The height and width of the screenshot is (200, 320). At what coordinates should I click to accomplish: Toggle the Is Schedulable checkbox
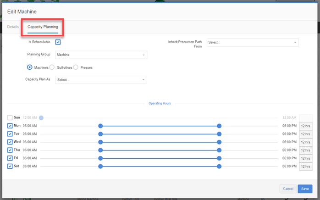pyautogui.click(x=58, y=42)
